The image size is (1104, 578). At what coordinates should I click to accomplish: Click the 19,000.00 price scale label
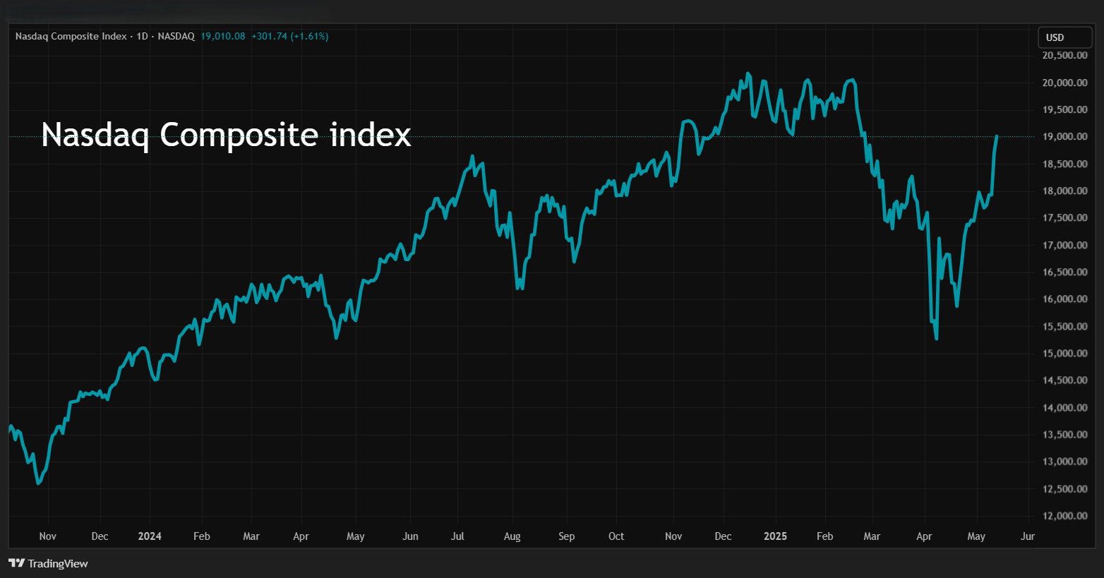[x=1064, y=137]
